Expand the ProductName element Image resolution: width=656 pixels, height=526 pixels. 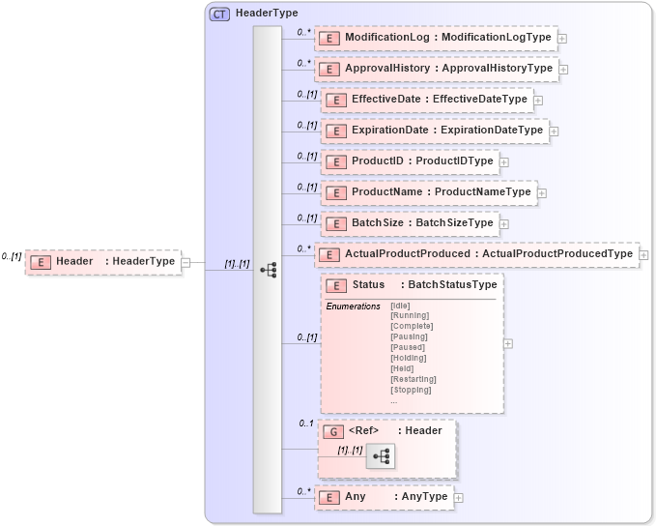click(542, 193)
